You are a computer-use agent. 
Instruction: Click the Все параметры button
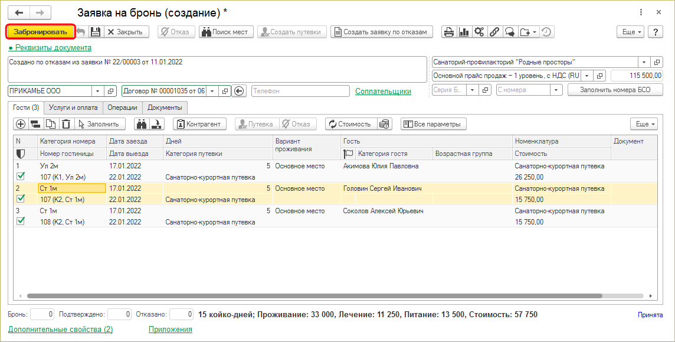click(434, 124)
